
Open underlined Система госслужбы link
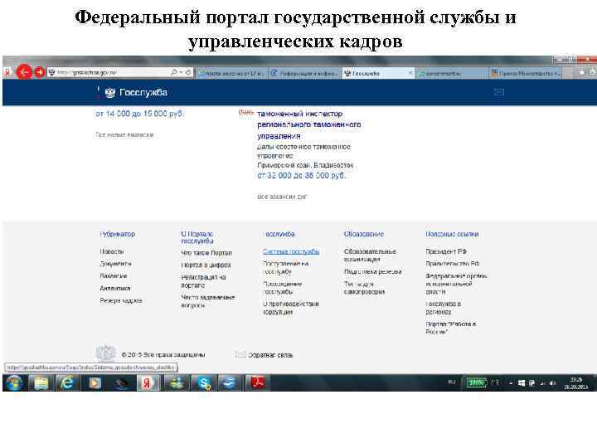point(291,251)
